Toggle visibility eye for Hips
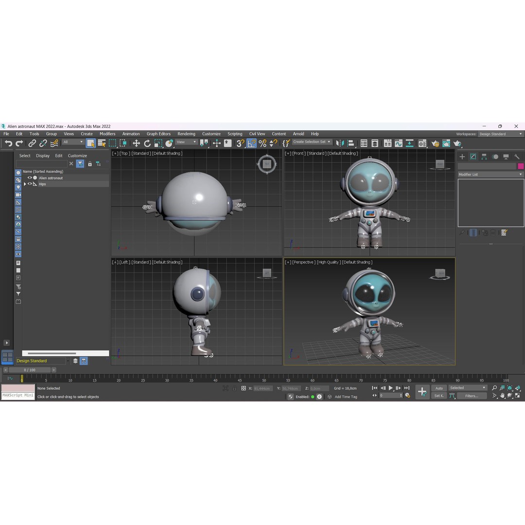The height and width of the screenshot is (525, 525). (30, 184)
